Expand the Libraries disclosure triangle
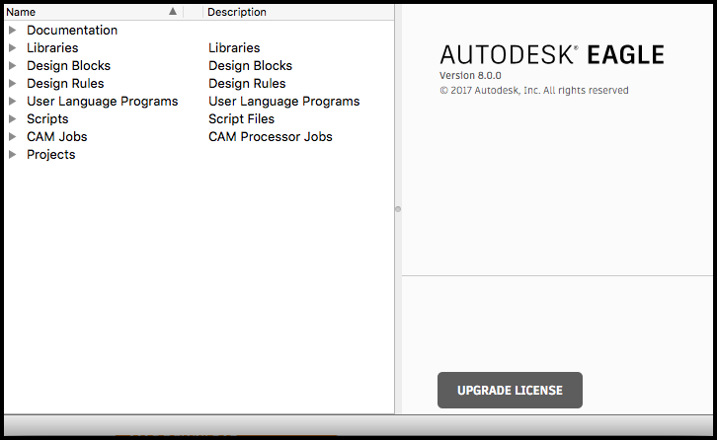 13,48
